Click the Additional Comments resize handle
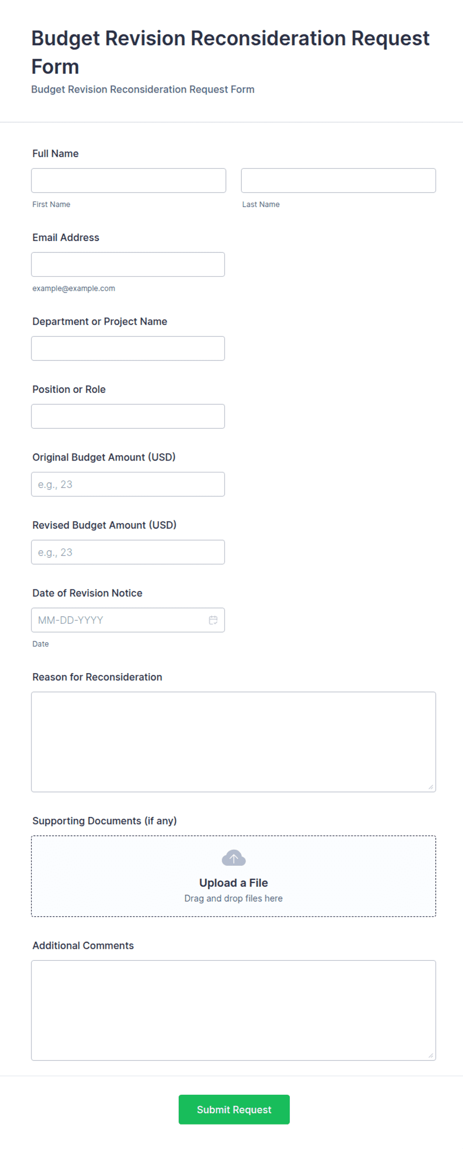The width and height of the screenshot is (463, 1149). [x=431, y=1055]
